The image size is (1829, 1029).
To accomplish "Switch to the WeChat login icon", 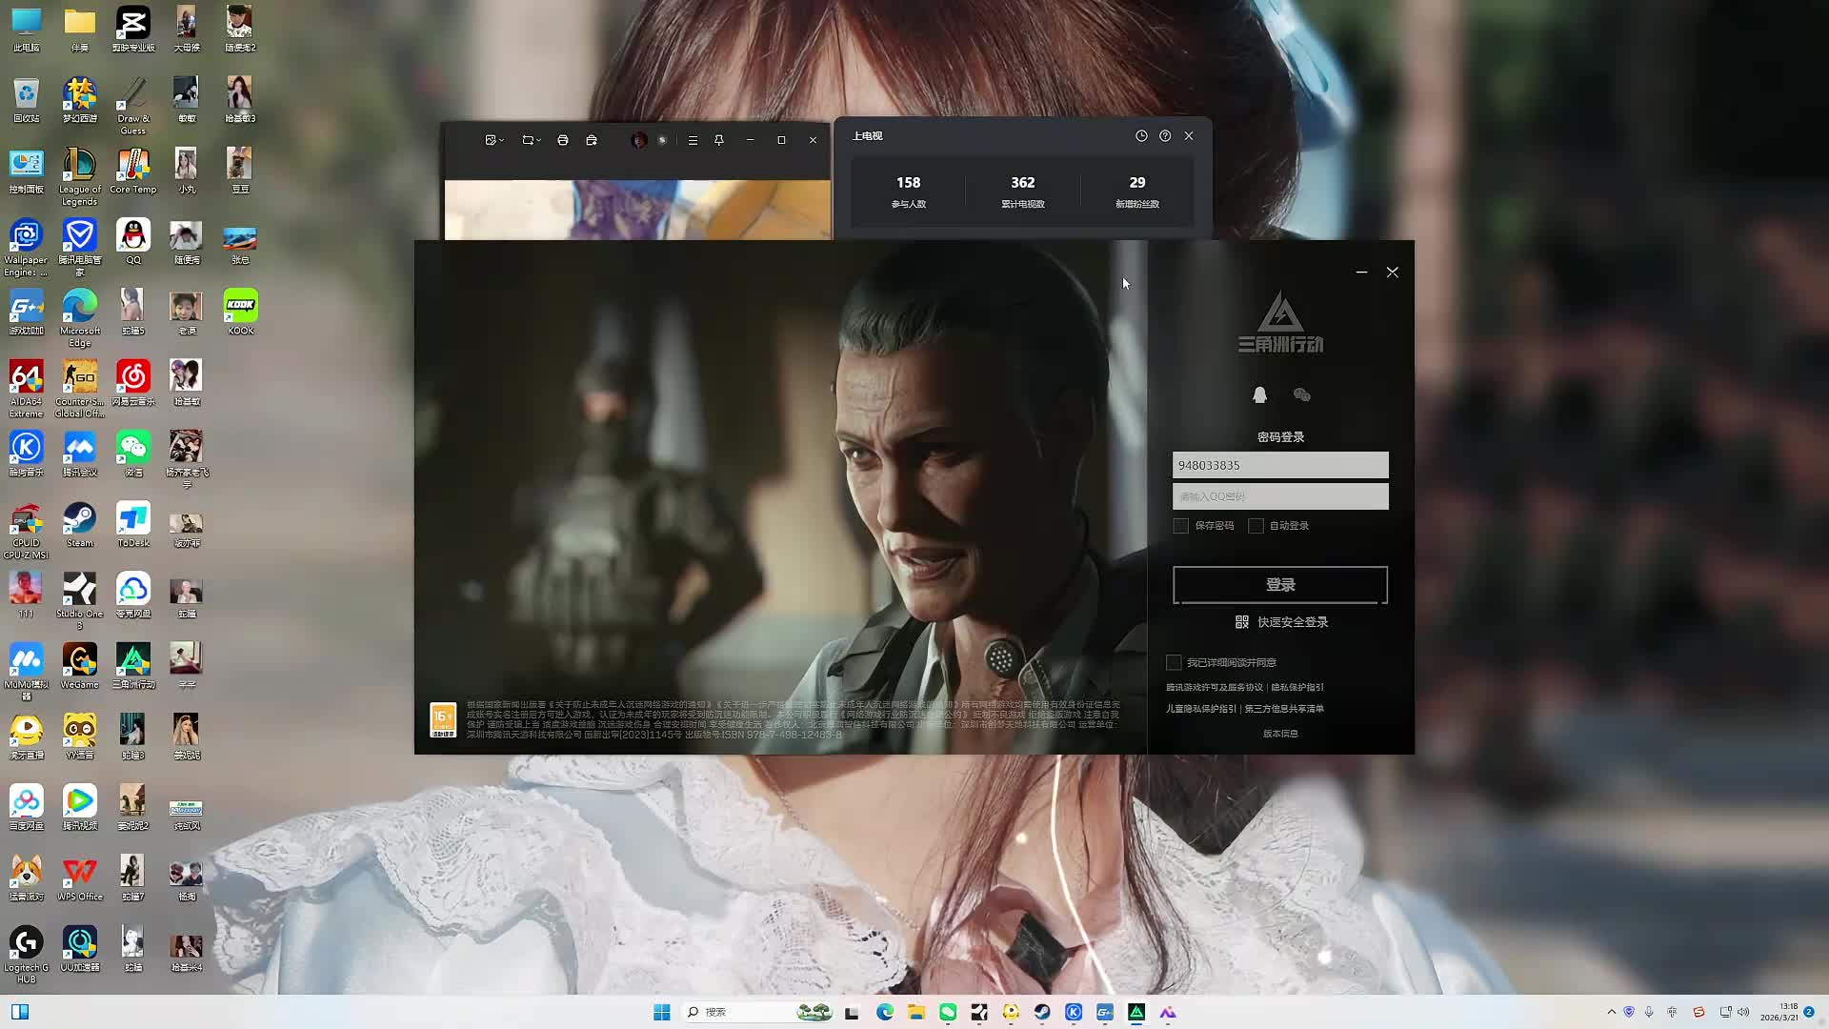I will tap(1302, 394).
